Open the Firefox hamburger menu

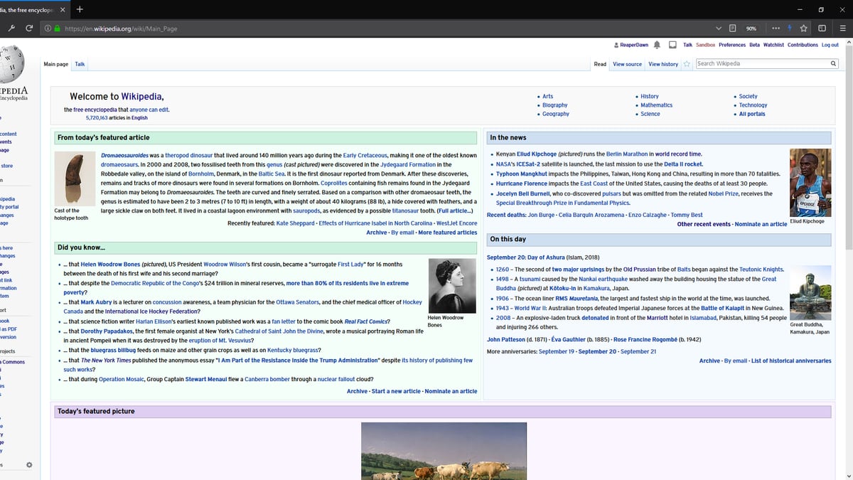click(842, 28)
